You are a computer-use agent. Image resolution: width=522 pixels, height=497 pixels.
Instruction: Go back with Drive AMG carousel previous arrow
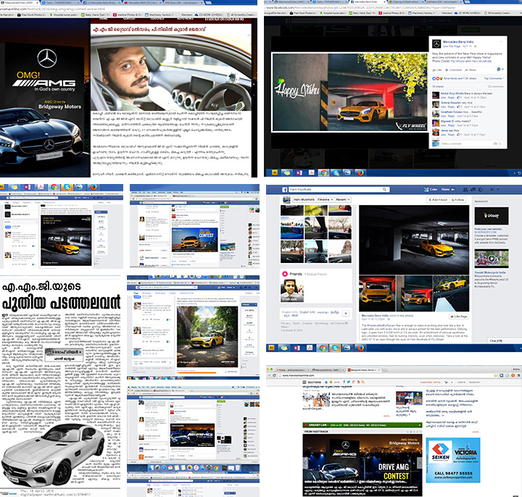click(306, 463)
